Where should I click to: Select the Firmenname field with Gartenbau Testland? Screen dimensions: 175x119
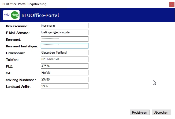tap(64, 52)
